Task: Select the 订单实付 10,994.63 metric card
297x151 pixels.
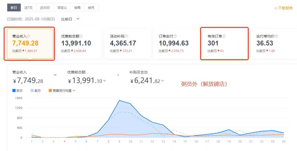Action: click(x=176, y=44)
